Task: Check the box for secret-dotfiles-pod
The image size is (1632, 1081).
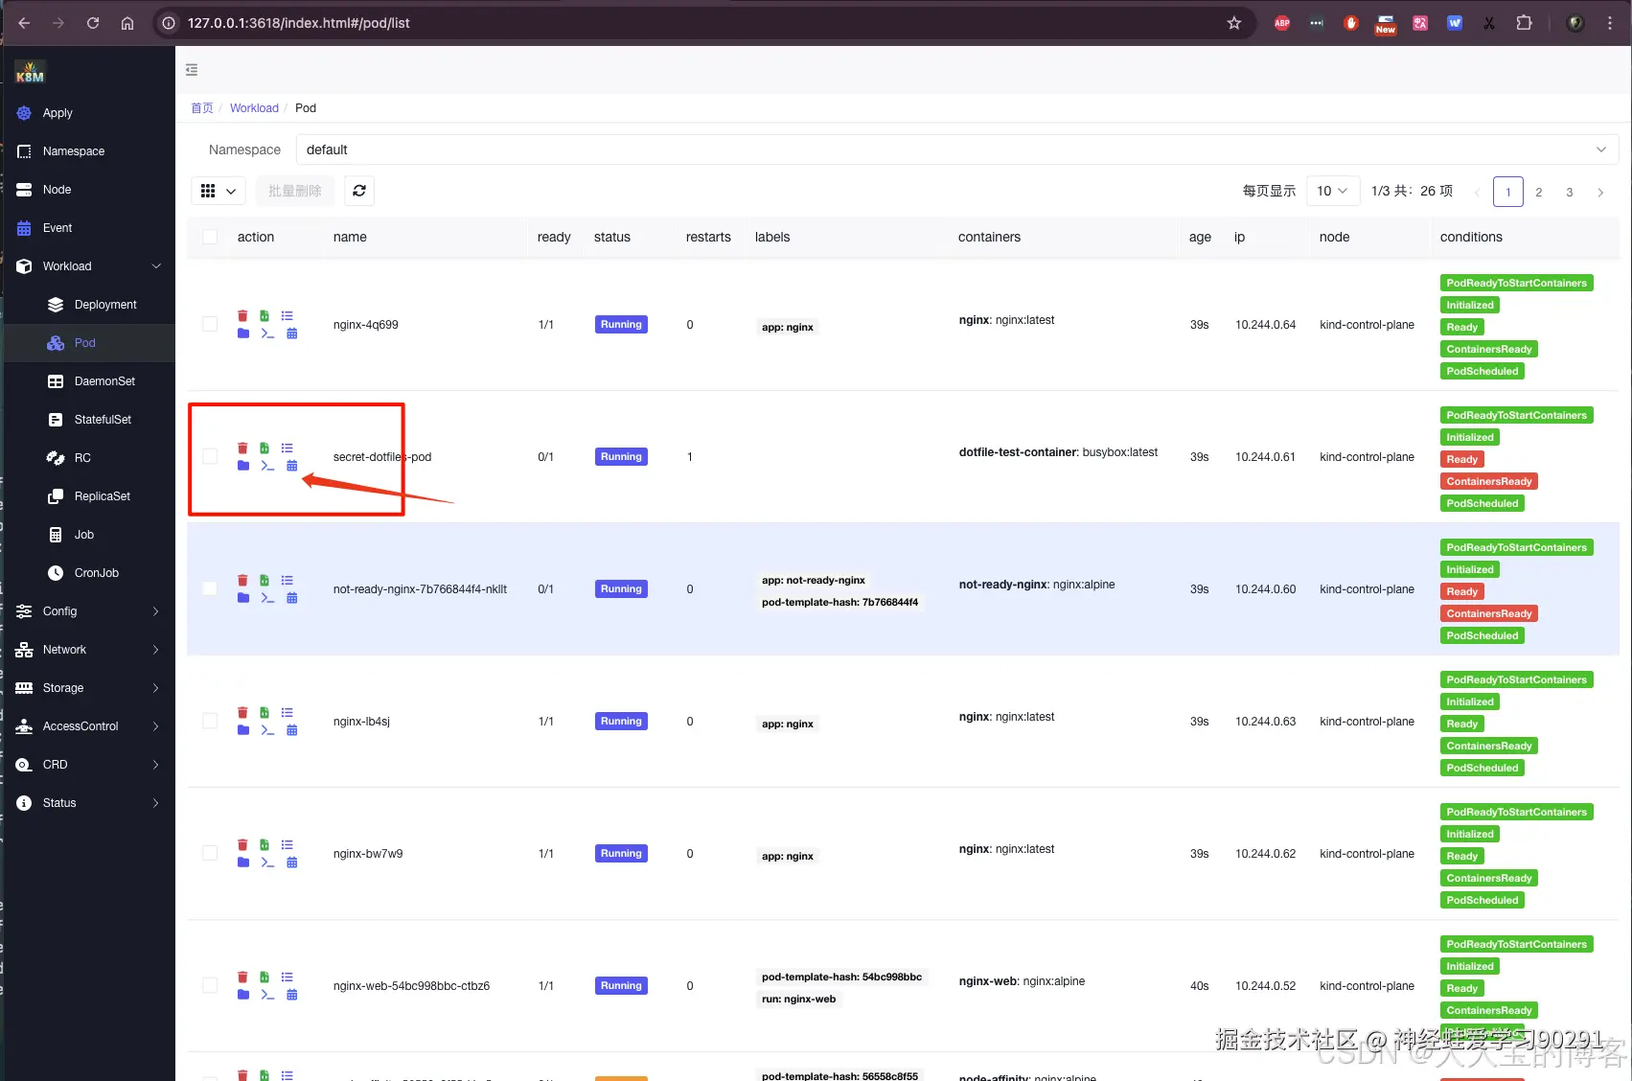Action: point(210,456)
